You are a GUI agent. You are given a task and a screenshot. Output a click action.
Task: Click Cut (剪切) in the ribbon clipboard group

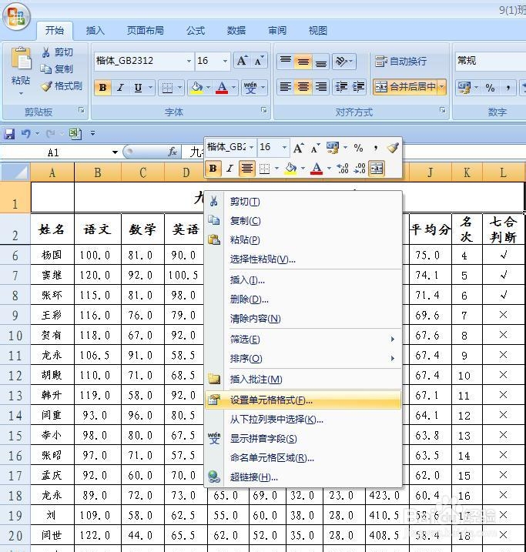57,52
